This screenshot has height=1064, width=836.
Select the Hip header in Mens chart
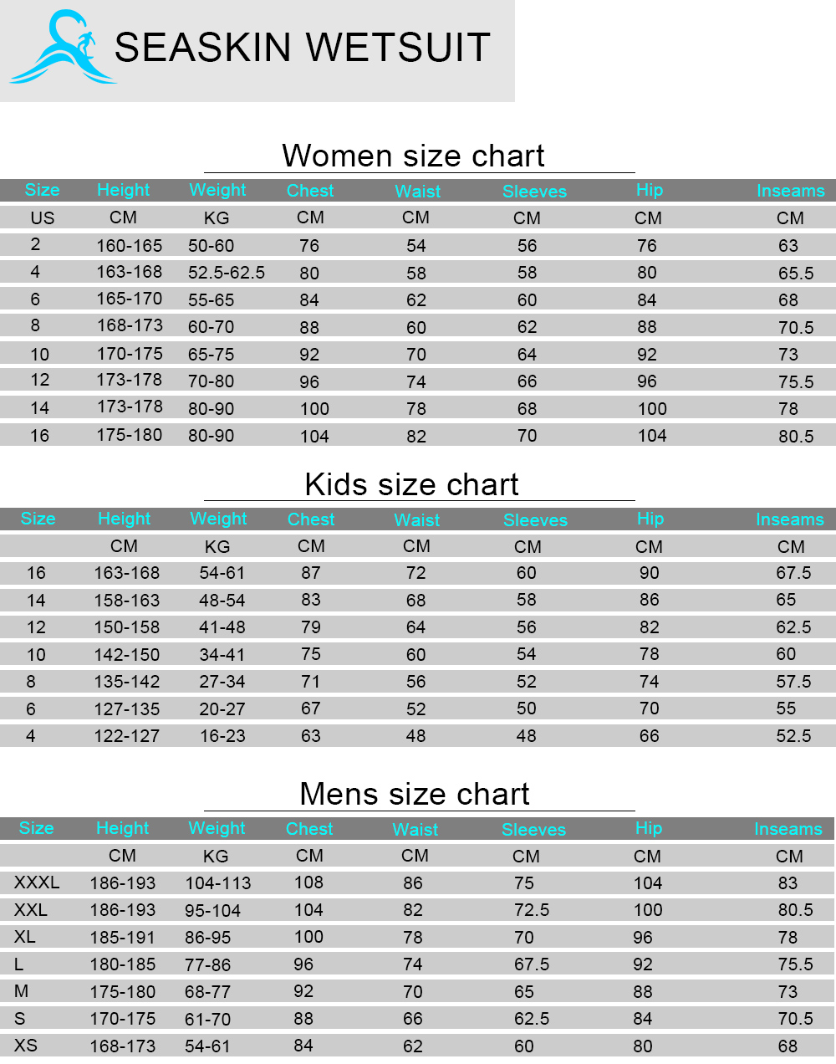pos(649,828)
